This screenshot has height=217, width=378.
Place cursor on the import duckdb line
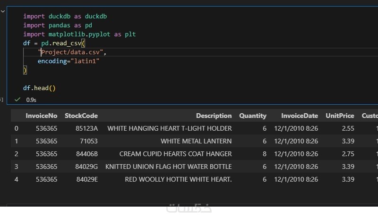pos(65,17)
